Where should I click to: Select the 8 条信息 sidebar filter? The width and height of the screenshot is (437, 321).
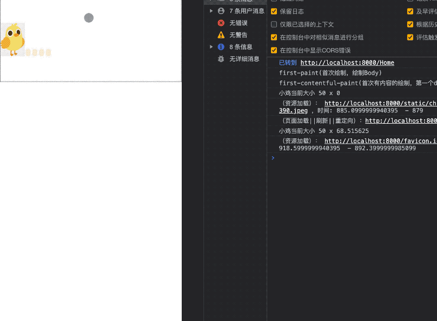[235, 47]
